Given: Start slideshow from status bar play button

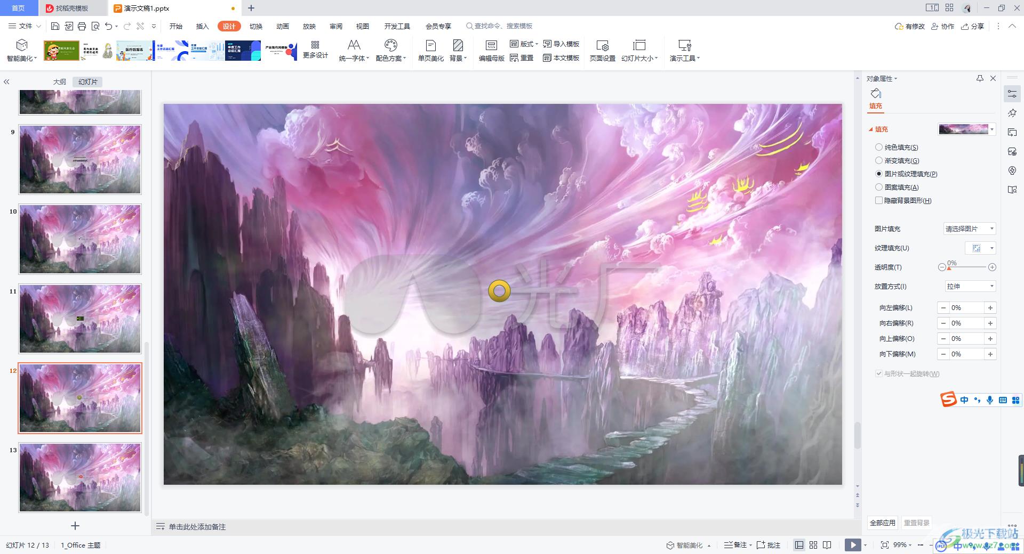Looking at the screenshot, I should pyautogui.click(x=853, y=545).
